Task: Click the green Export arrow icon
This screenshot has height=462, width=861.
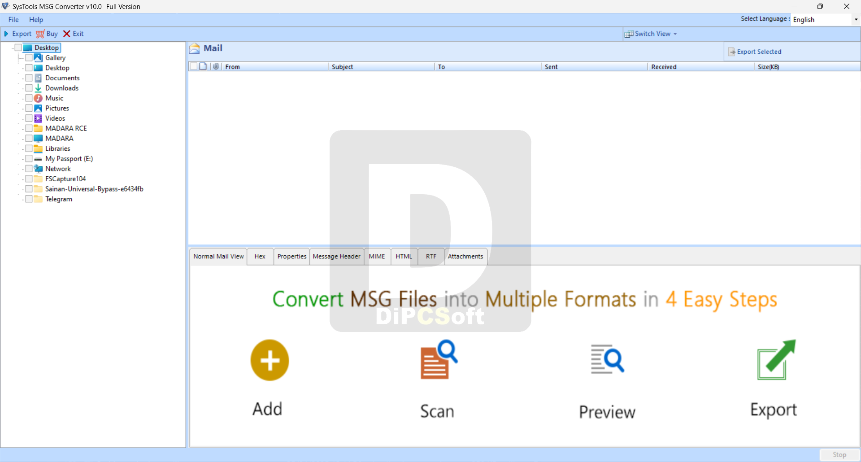Action: 776,360
